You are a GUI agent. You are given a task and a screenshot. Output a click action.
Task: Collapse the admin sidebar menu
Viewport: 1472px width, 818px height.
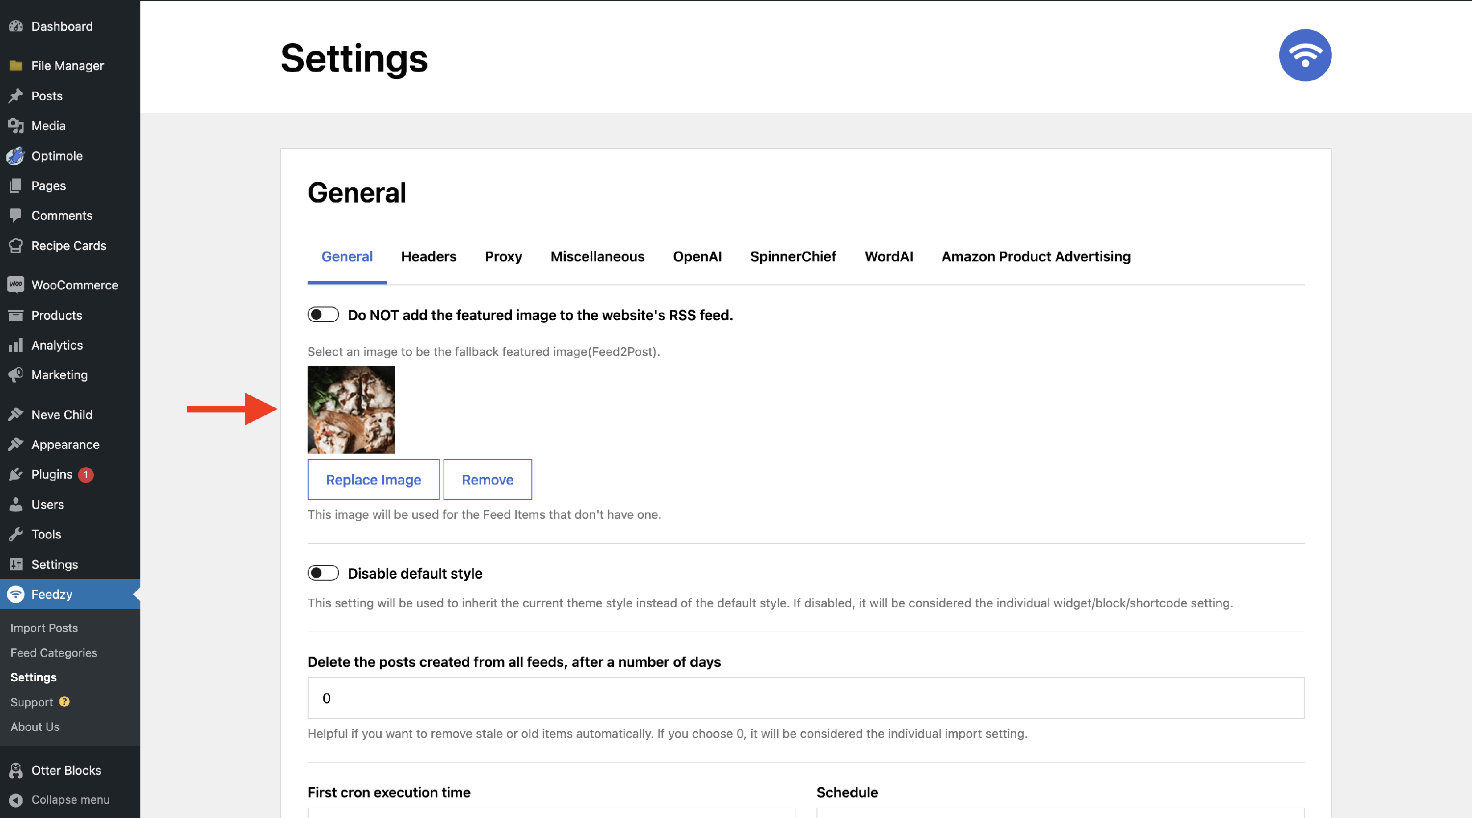coord(70,800)
